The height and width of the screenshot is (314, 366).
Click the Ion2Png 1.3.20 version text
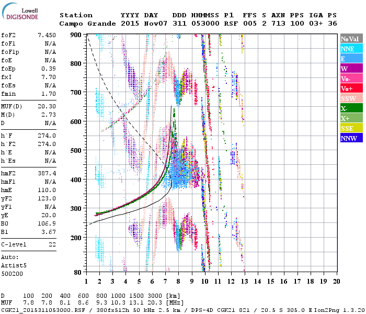coord(340,310)
